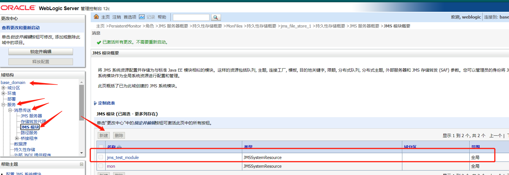This screenshot has height=175, width=509.
Task: Open 主页 in the top toolbar
Action: click(x=106, y=17)
